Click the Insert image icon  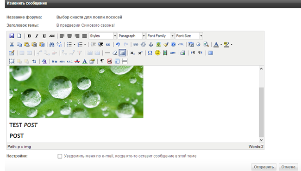(158, 44)
